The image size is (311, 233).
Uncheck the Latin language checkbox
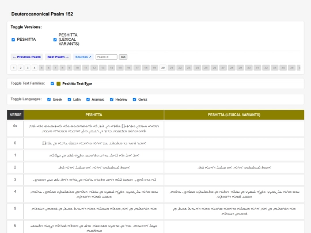tap(69, 100)
